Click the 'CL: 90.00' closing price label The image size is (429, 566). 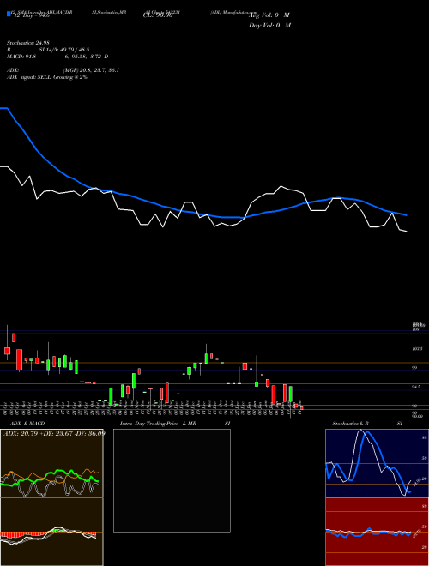158,15
